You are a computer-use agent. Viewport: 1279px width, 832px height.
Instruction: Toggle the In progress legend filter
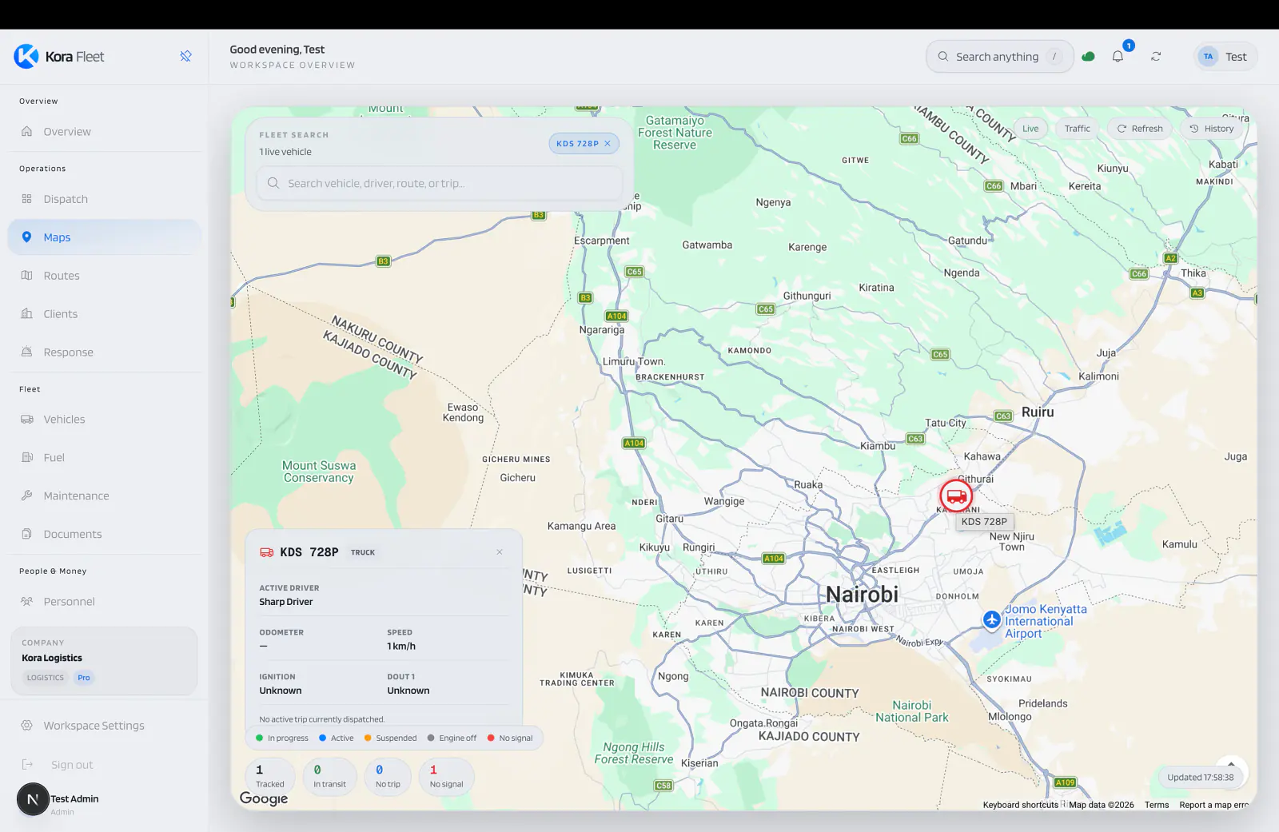282,738
